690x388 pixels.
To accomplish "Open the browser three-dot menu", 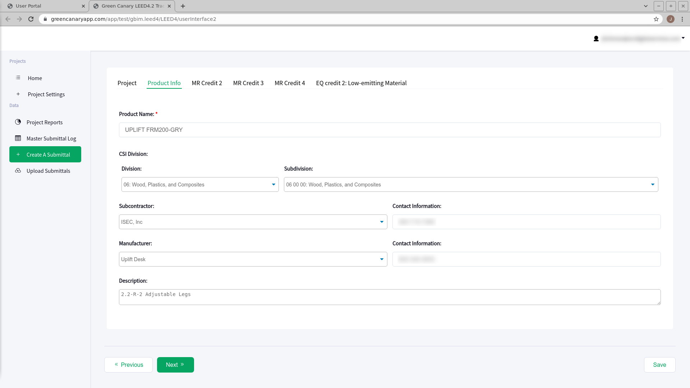I will [682, 19].
